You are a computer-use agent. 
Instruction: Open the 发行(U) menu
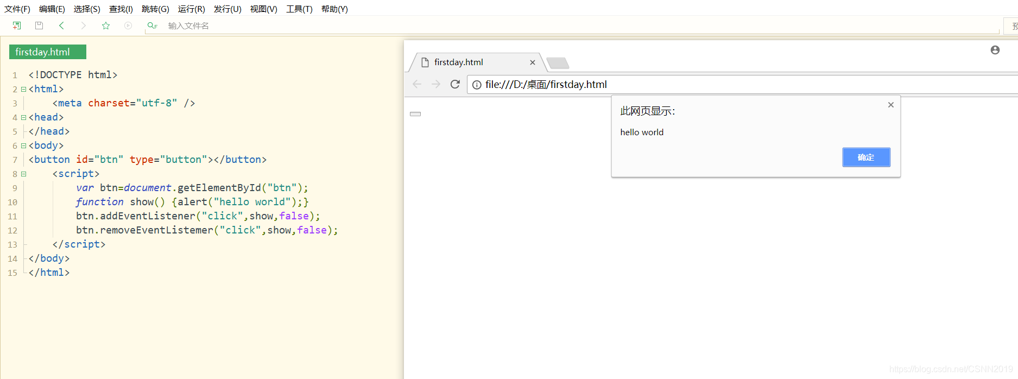coord(227,9)
